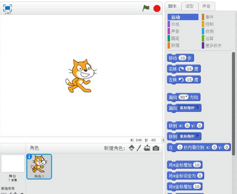Select the 角色1 sprite thumbnail
The height and width of the screenshot is (194, 237).
tap(39, 167)
